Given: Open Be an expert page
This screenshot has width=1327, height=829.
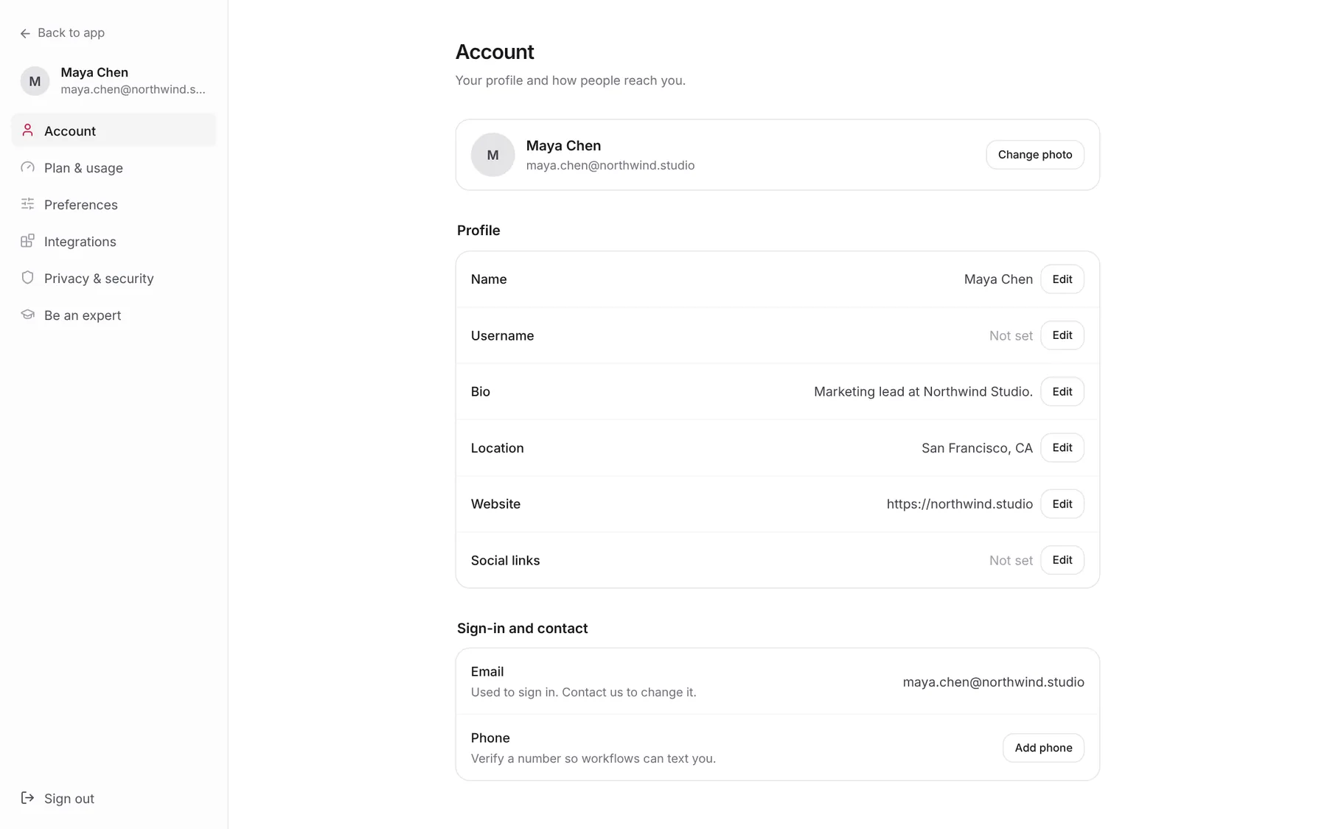Looking at the screenshot, I should pyautogui.click(x=114, y=315).
